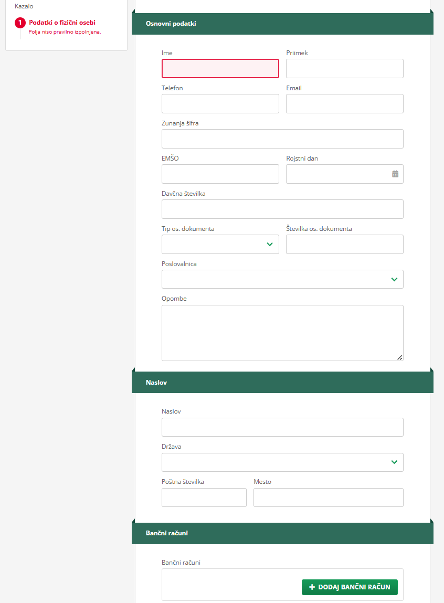
Task: Click the step 1 error badge
Action: [20, 23]
